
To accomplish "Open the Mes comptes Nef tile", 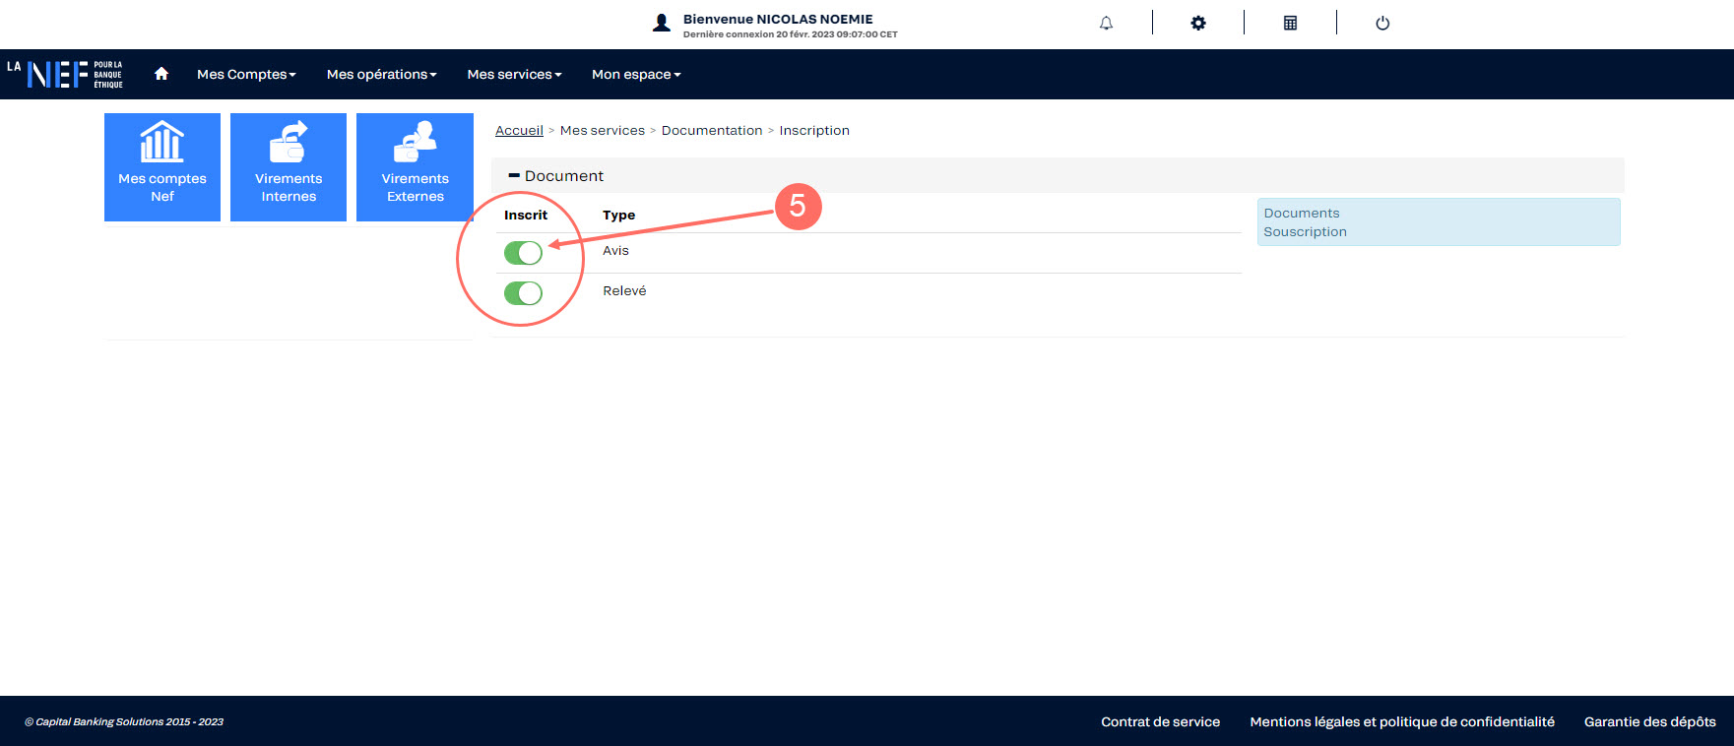I will [x=162, y=167].
